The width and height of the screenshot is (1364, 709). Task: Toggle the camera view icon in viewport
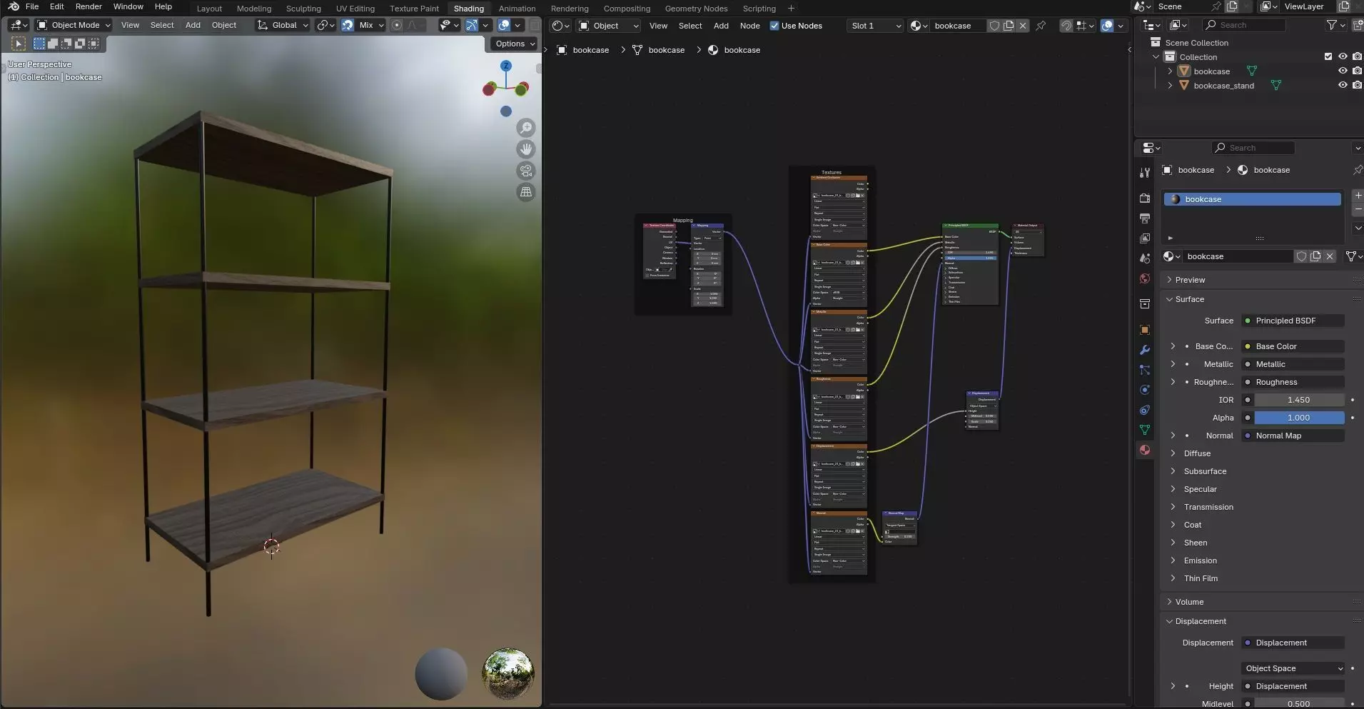[x=526, y=171]
